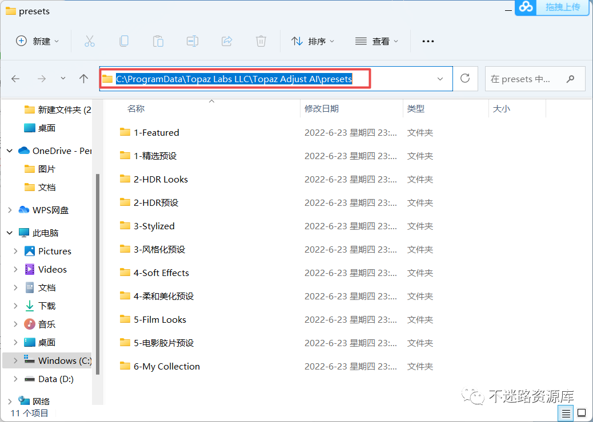Image resolution: width=593 pixels, height=422 pixels.
Task: Sort by the 名称 column header
Action: 136,109
